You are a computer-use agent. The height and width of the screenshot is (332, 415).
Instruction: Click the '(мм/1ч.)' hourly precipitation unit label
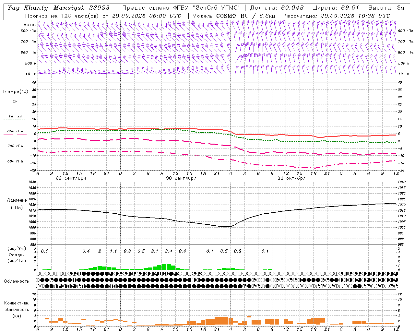click(17, 261)
